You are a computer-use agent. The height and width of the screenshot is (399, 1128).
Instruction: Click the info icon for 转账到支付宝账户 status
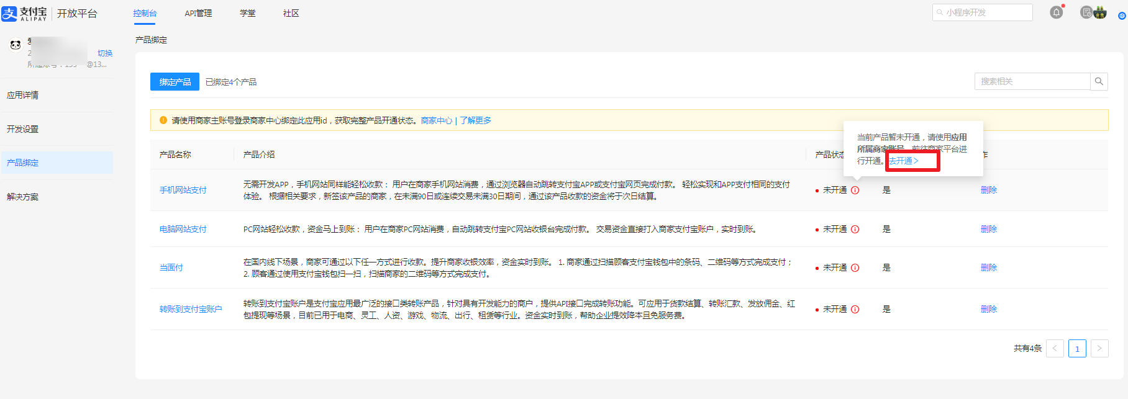click(x=855, y=309)
